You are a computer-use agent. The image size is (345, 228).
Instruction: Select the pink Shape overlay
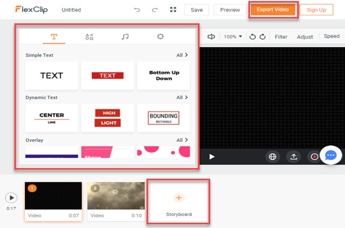pyautogui.click(x=108, y=152)
